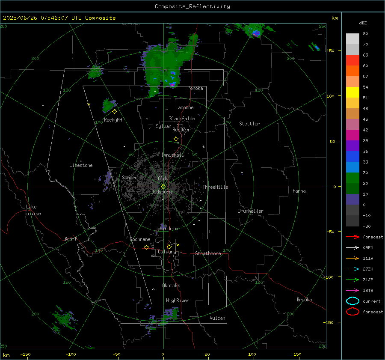Click the RockyMH label

(113, 120)
